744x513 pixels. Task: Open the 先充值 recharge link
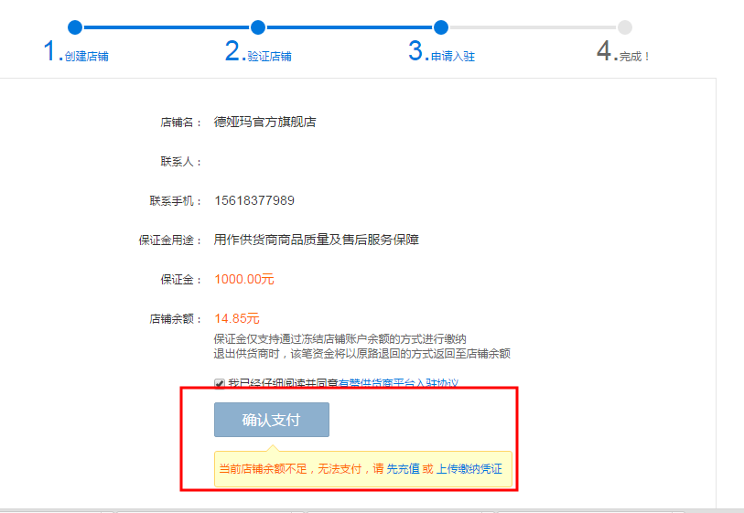403,469
